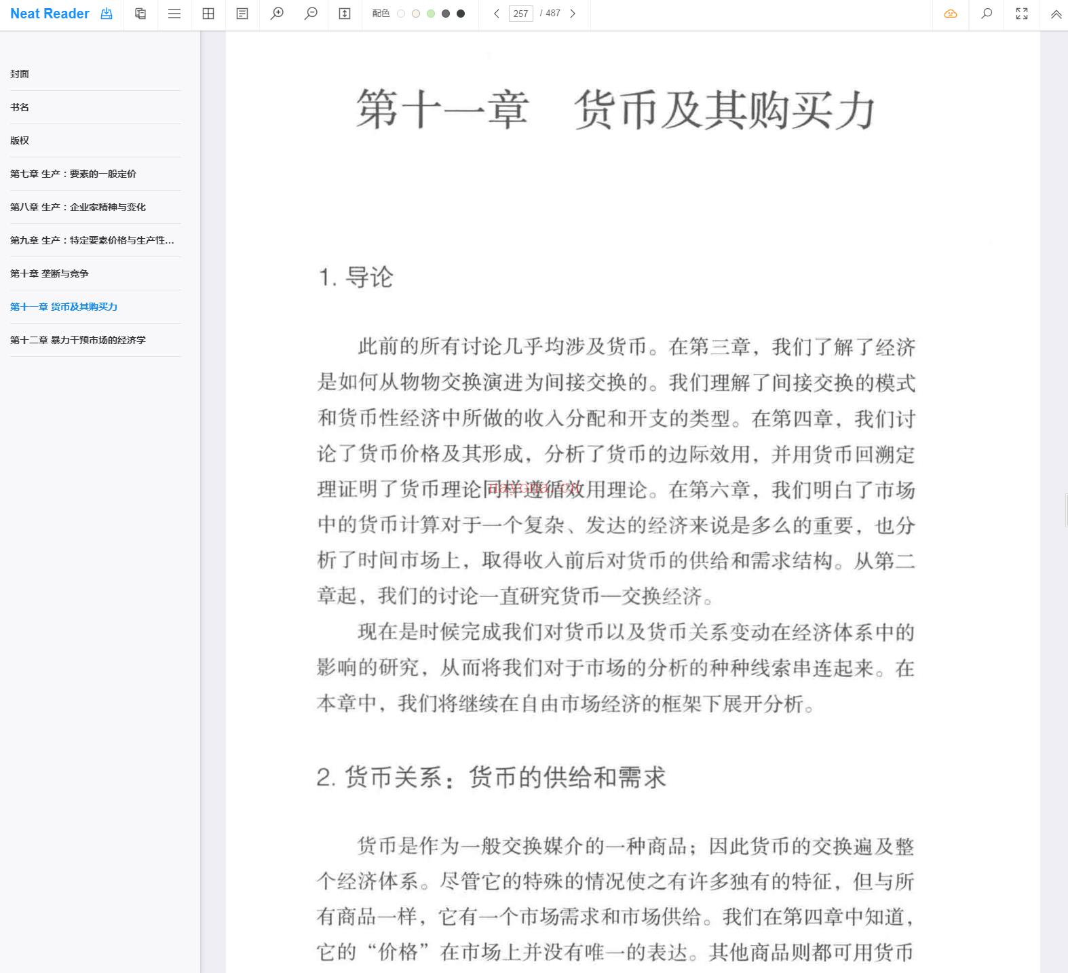Image resolution: width=1068 pixels, height=973 pixels.
Task: Go to previous page arrow
Action: tap(497, 14)
